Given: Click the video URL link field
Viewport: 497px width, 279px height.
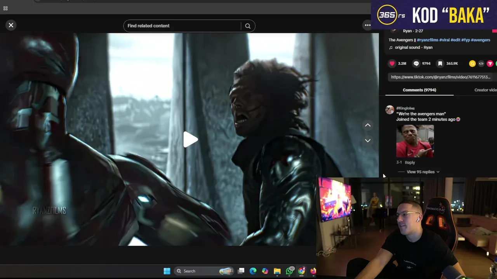Looking at the screenshot, I should [x=441, y=77].
